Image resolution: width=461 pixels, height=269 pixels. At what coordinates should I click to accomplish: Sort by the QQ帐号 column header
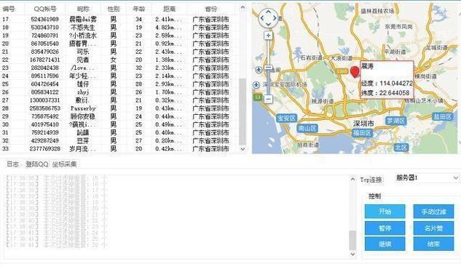[x=45, y=9]
